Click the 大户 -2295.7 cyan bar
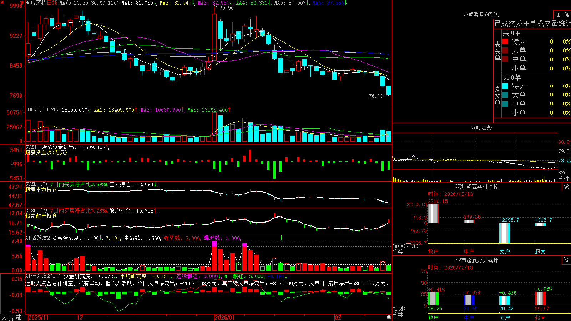The width and height of the screenshot is (571, 321). coord(505,233)
